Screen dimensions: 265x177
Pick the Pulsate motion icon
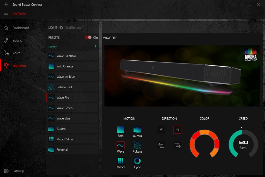pyautogui.click(x=137, y=145)
